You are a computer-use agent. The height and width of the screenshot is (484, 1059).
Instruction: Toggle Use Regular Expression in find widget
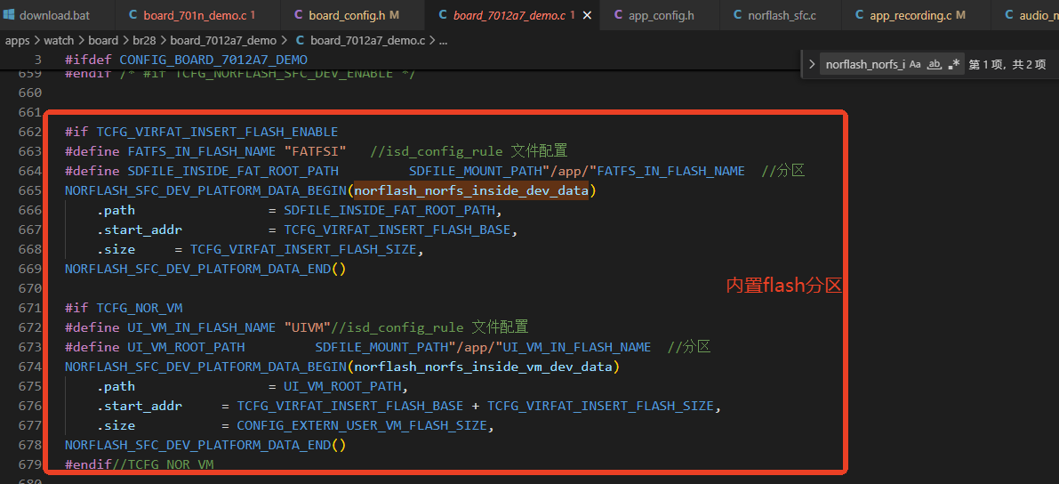point(954,65)
